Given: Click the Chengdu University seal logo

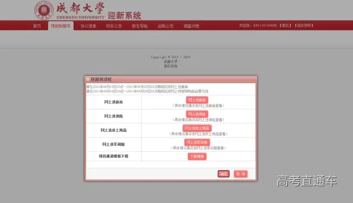Looking at the screenshot, I should point(44,10).
